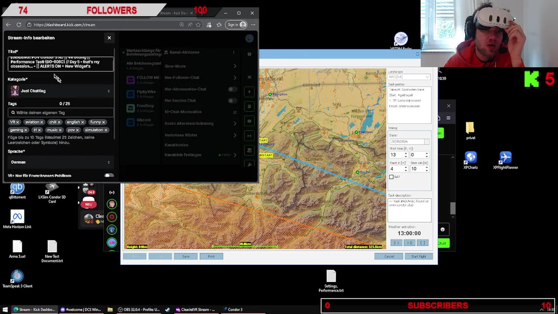Image resolution: width=558 pixels, height=314 pixels.
Task: Open the Sprache German dropdown
Action: tap(61, 162)
